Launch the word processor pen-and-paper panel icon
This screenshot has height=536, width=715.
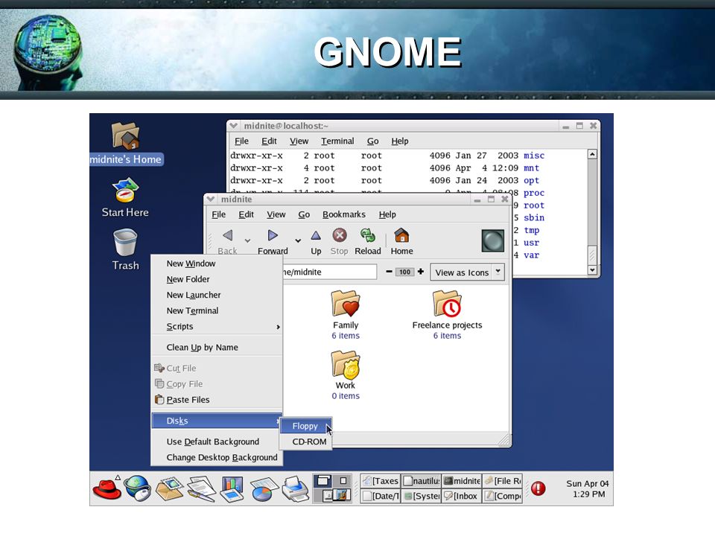201,488
